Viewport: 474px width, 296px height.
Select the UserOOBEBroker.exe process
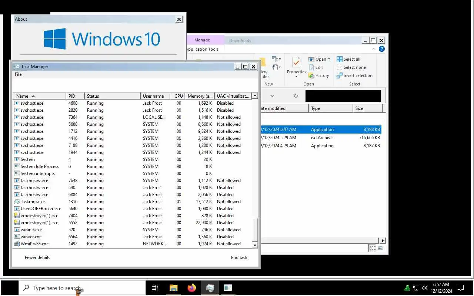click(x=133, y=209)
